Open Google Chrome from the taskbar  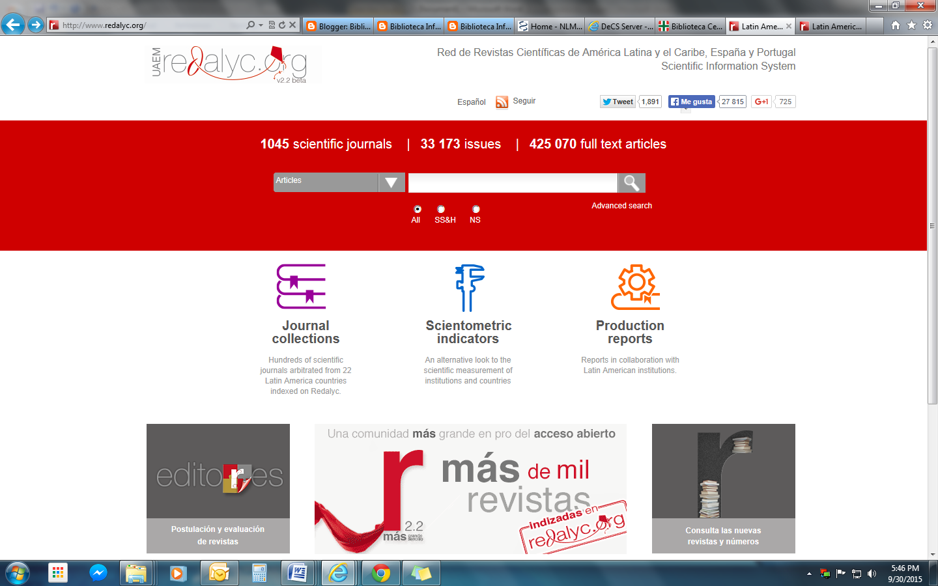click(380, 574)
